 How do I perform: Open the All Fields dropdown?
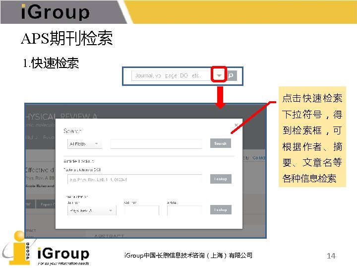[x=84, y=144]
